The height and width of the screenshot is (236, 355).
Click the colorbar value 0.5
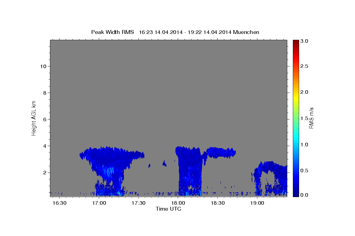[304, 171]
